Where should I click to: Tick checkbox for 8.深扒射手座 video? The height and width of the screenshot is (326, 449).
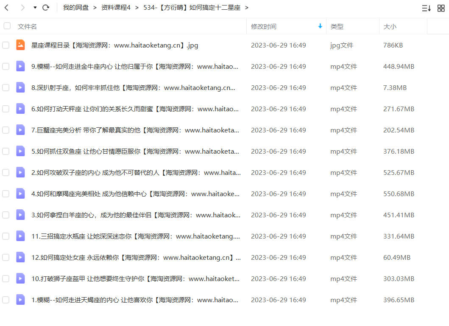(6, 88)
